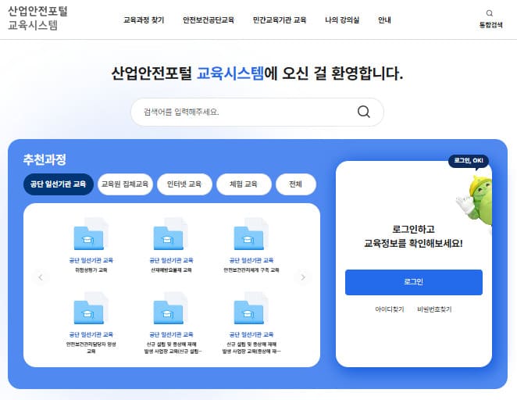
Task: Open the 민간교육기관 교육 menu
Action: (x=280, y=20)
